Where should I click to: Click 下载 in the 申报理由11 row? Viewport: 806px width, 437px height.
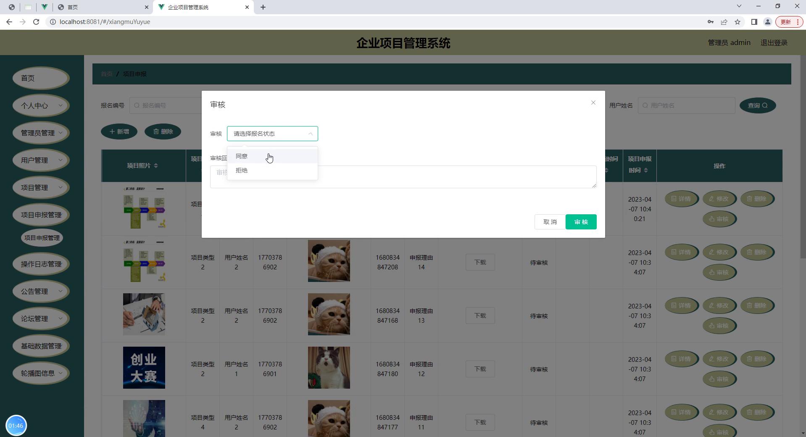coord(480,422)
